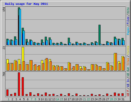
Task: Click the yellow visits bar for day 17
Action: 69,67
